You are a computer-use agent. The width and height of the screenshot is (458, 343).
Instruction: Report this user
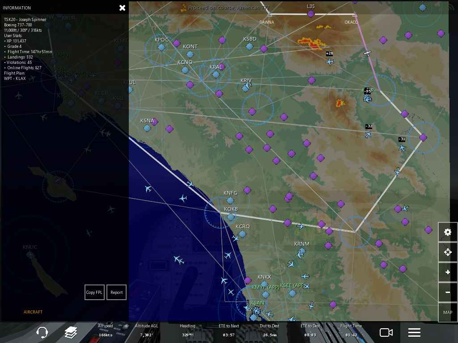pyautogui.click(x=116, y=292)
